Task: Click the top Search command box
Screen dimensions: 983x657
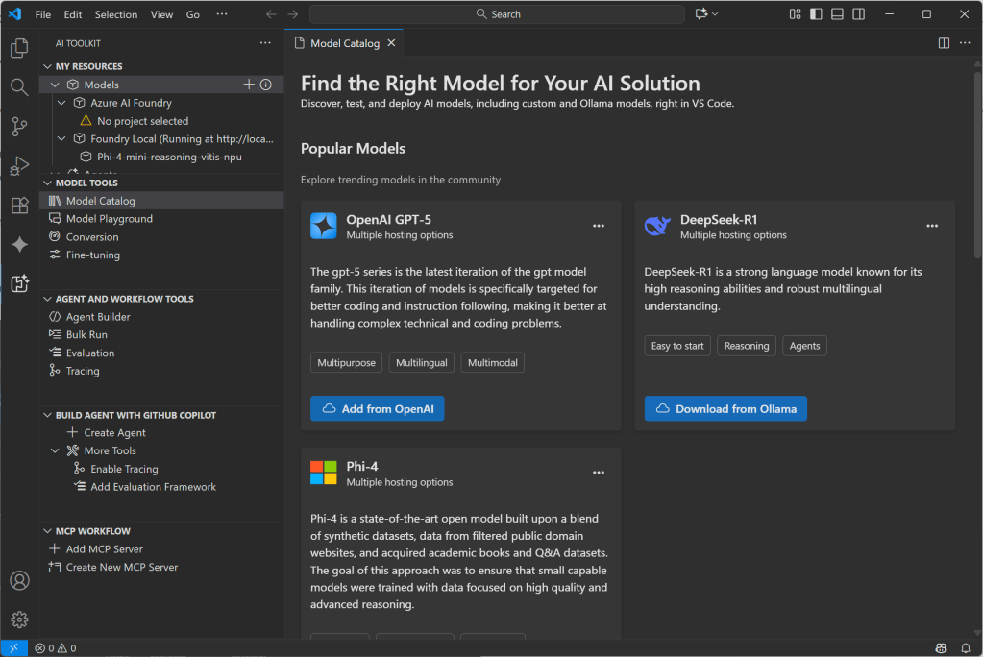Action: (x=498, y=14)
